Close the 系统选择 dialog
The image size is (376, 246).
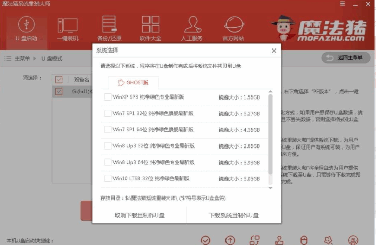pos(274,51)
